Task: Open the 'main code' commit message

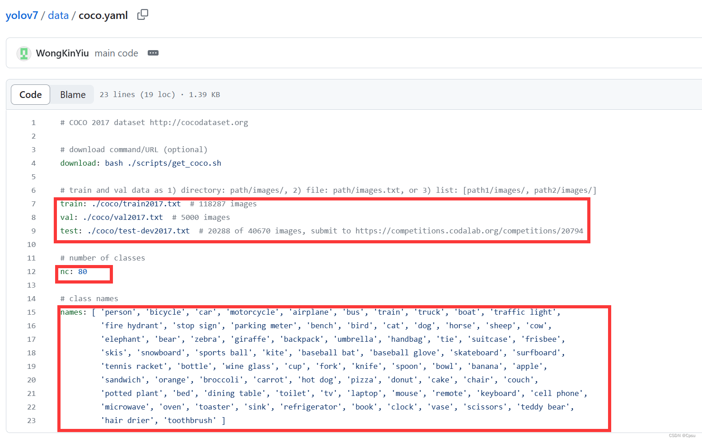Action: [x=116, y=53]
